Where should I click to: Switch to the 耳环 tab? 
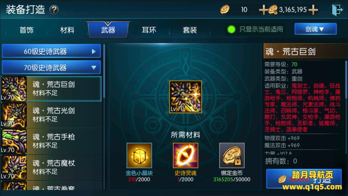149,30
